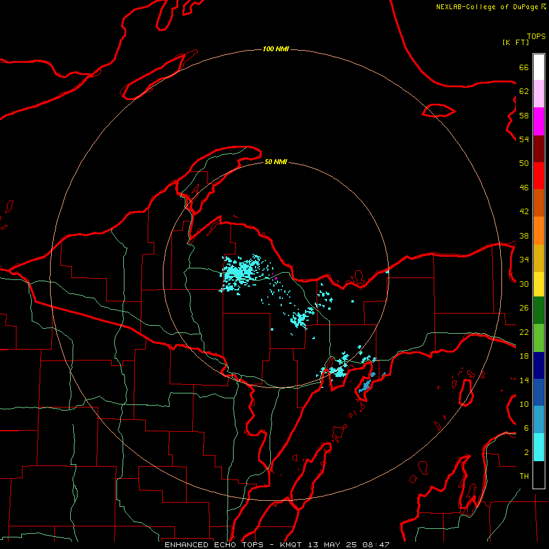Image resolution: width=549 pixels, height=549 pixels.
Task: Choose the navy blue legend band
Action: coord(539,365)
